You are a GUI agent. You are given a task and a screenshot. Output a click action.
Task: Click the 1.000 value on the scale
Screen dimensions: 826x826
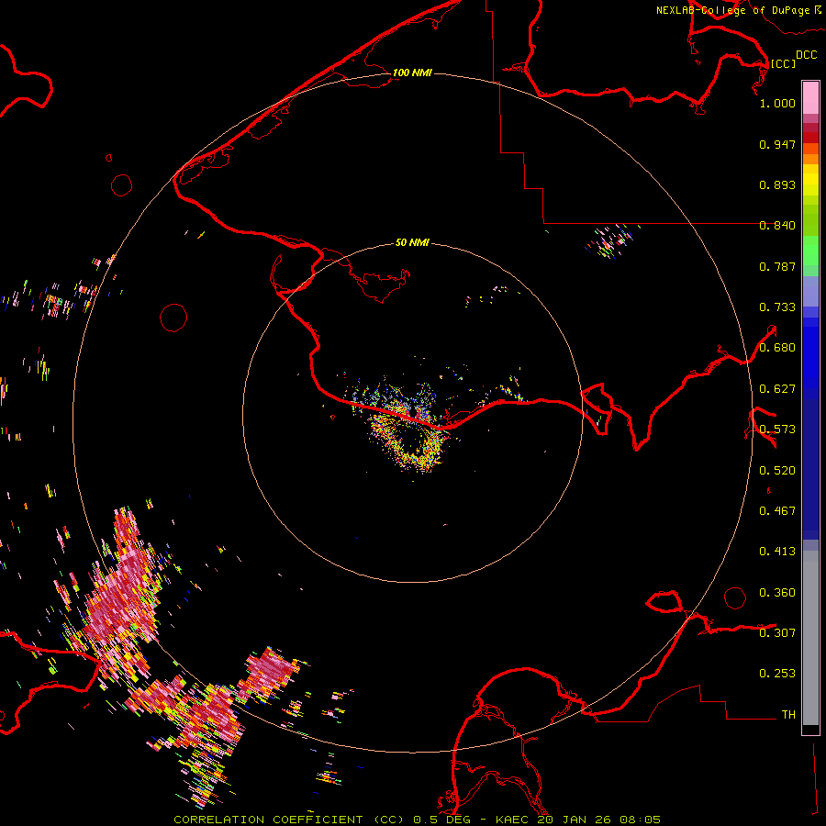click(777, 104)
